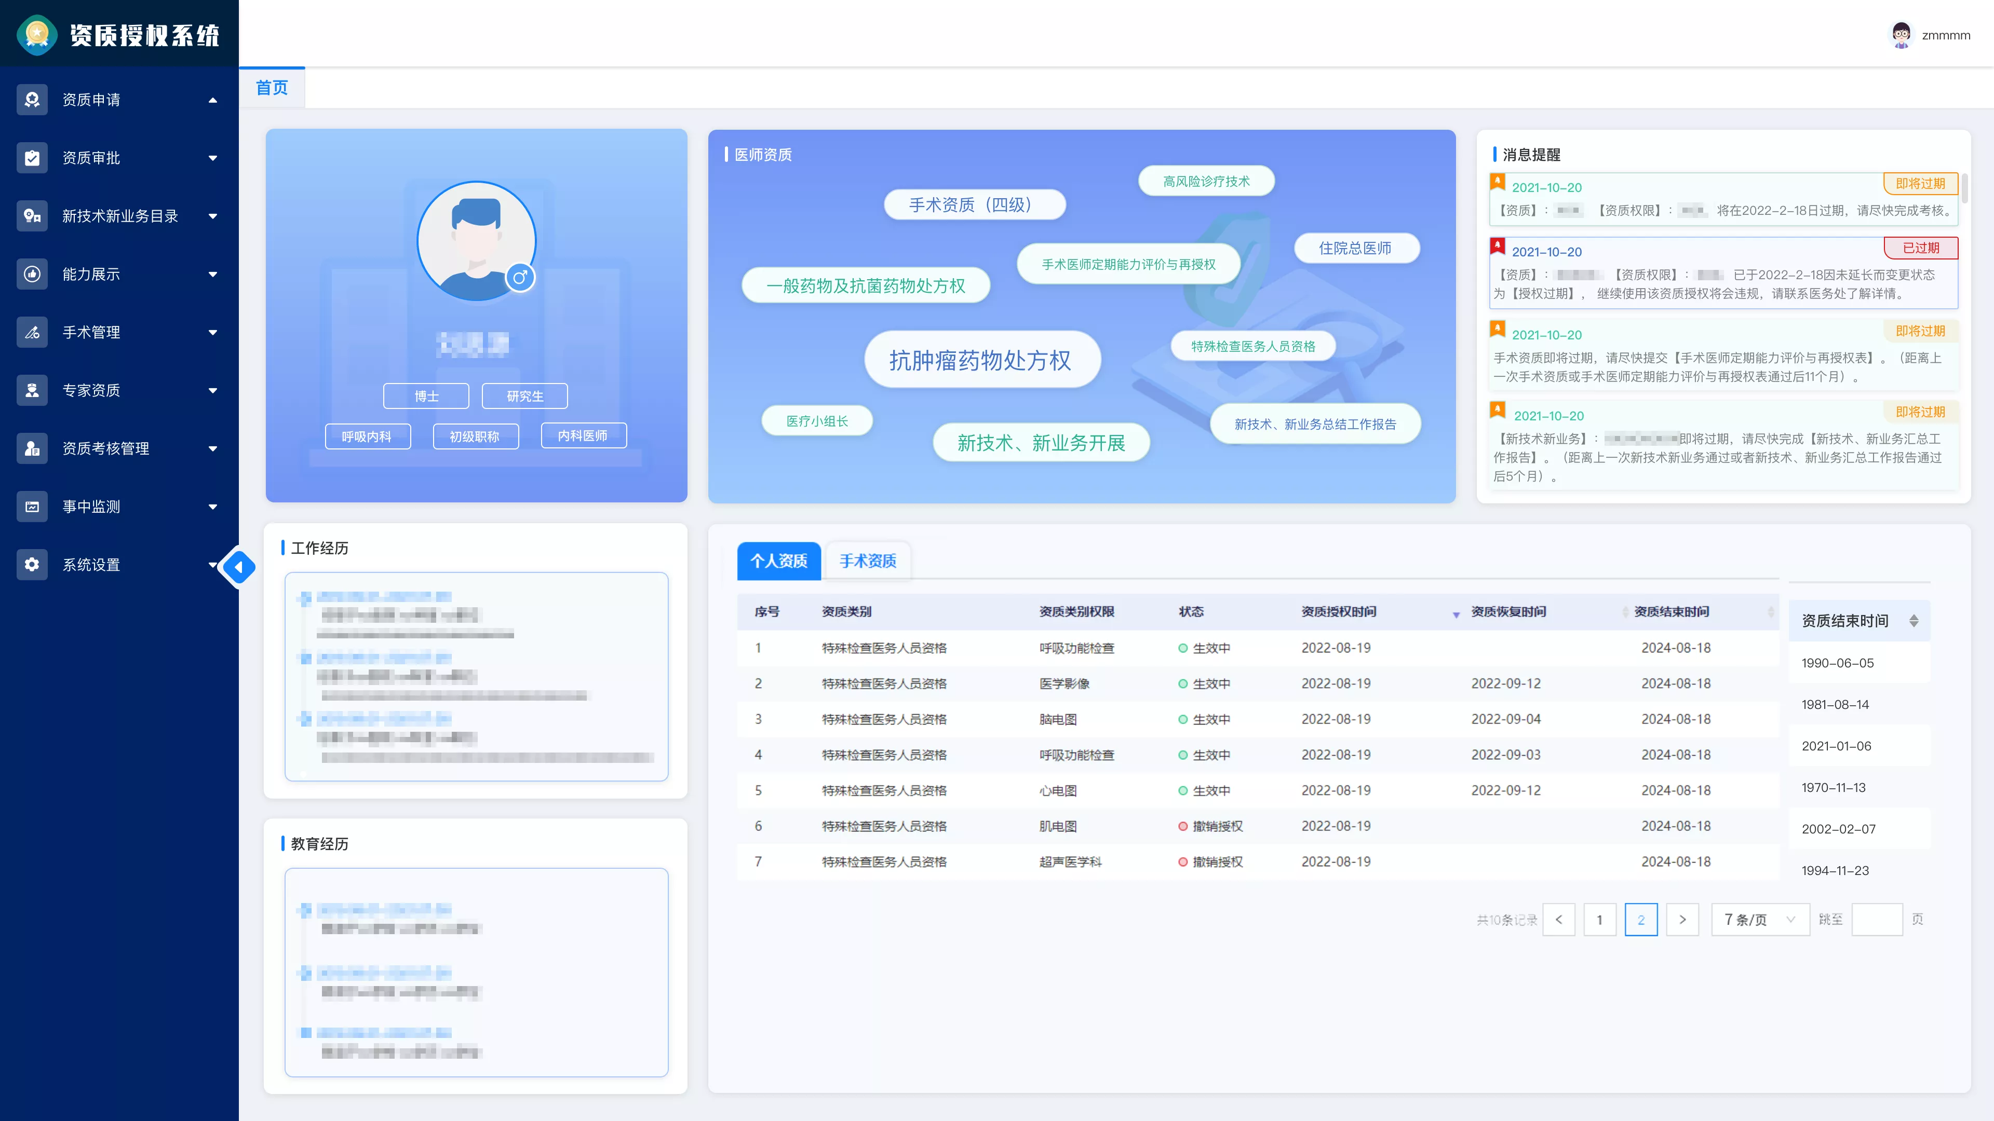
Task: Click the 能力展示 thumbs-up icon
Action: pos(32,274)
